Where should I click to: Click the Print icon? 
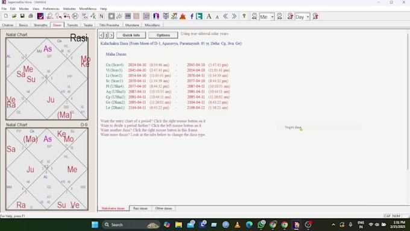[31, 16]
